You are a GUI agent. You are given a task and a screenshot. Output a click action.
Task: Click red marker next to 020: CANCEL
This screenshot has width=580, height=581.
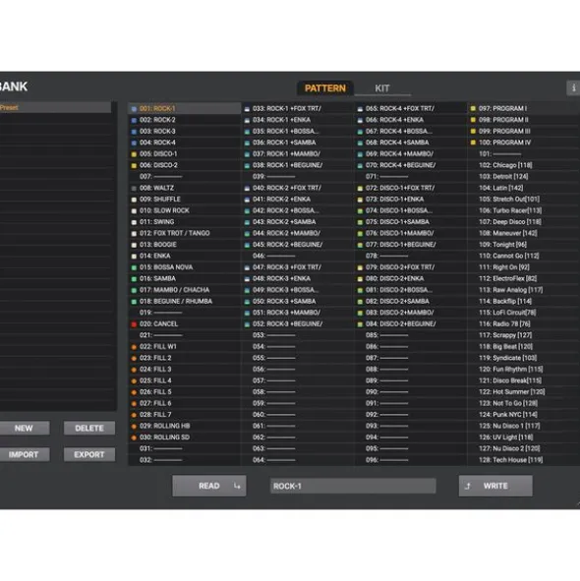134,324
